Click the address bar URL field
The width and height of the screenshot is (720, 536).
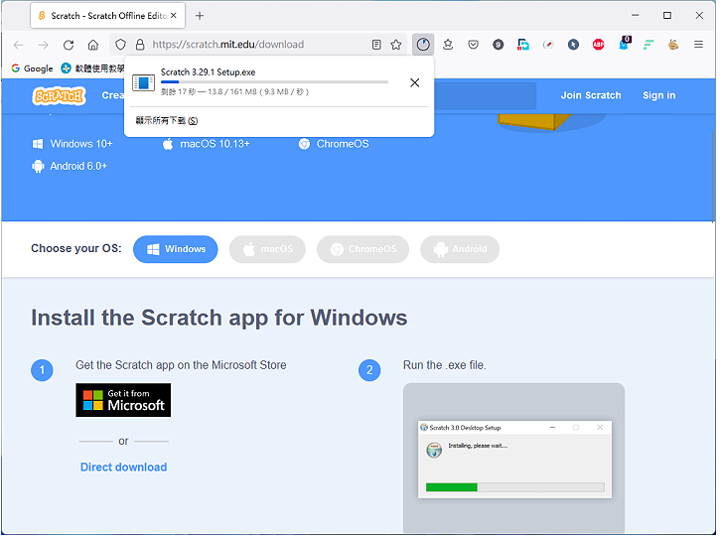(257, 45)
